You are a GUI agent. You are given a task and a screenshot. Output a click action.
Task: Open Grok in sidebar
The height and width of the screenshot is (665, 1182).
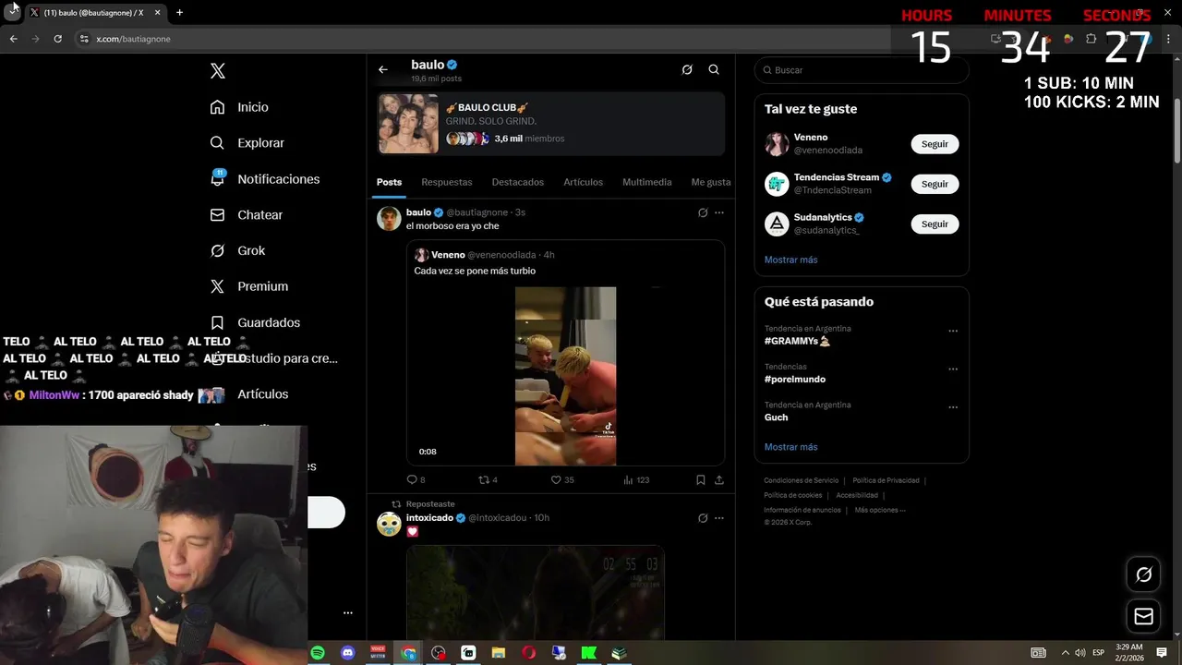[237, 250]
